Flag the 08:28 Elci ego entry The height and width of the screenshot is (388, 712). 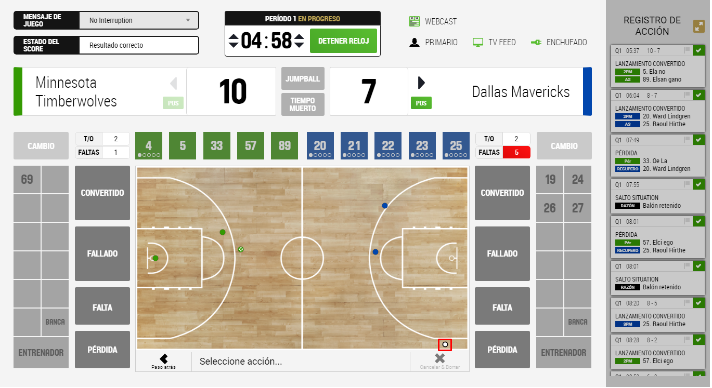coord(687,340)
